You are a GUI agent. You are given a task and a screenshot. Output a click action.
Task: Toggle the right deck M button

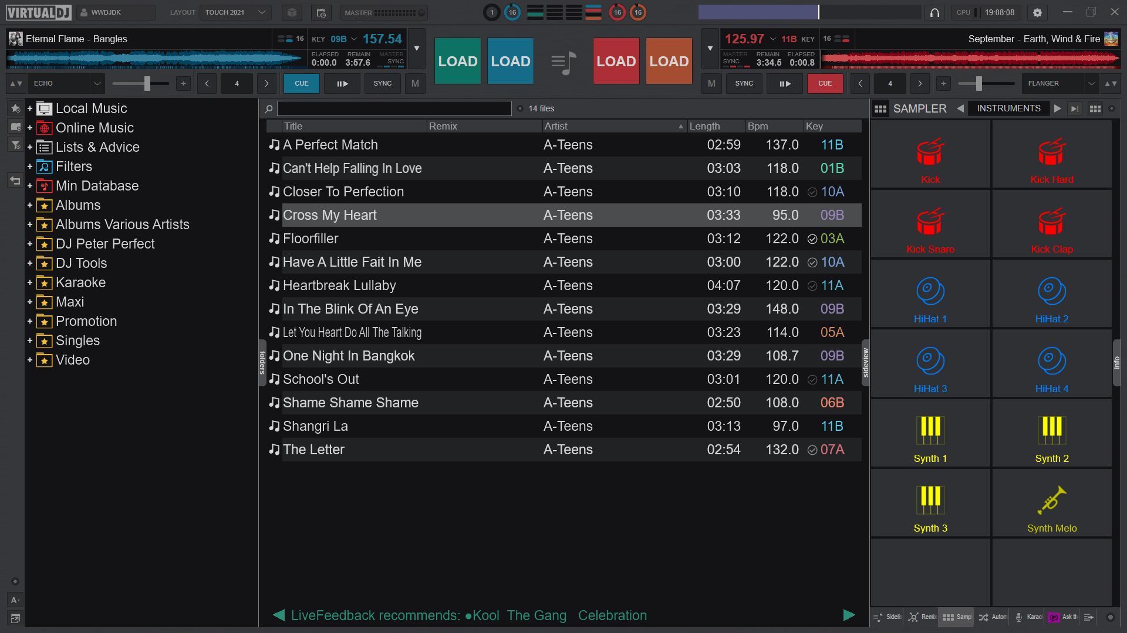(x=711, y=84)
